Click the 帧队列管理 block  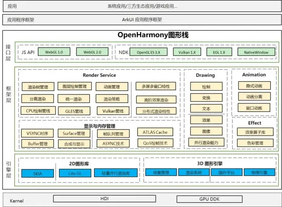pos(113,134)
